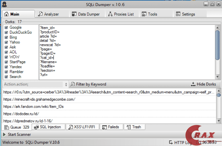The image size is (222, 146).
Task: Select the ?pageID= dork line
Action: [x=47, y=53]
